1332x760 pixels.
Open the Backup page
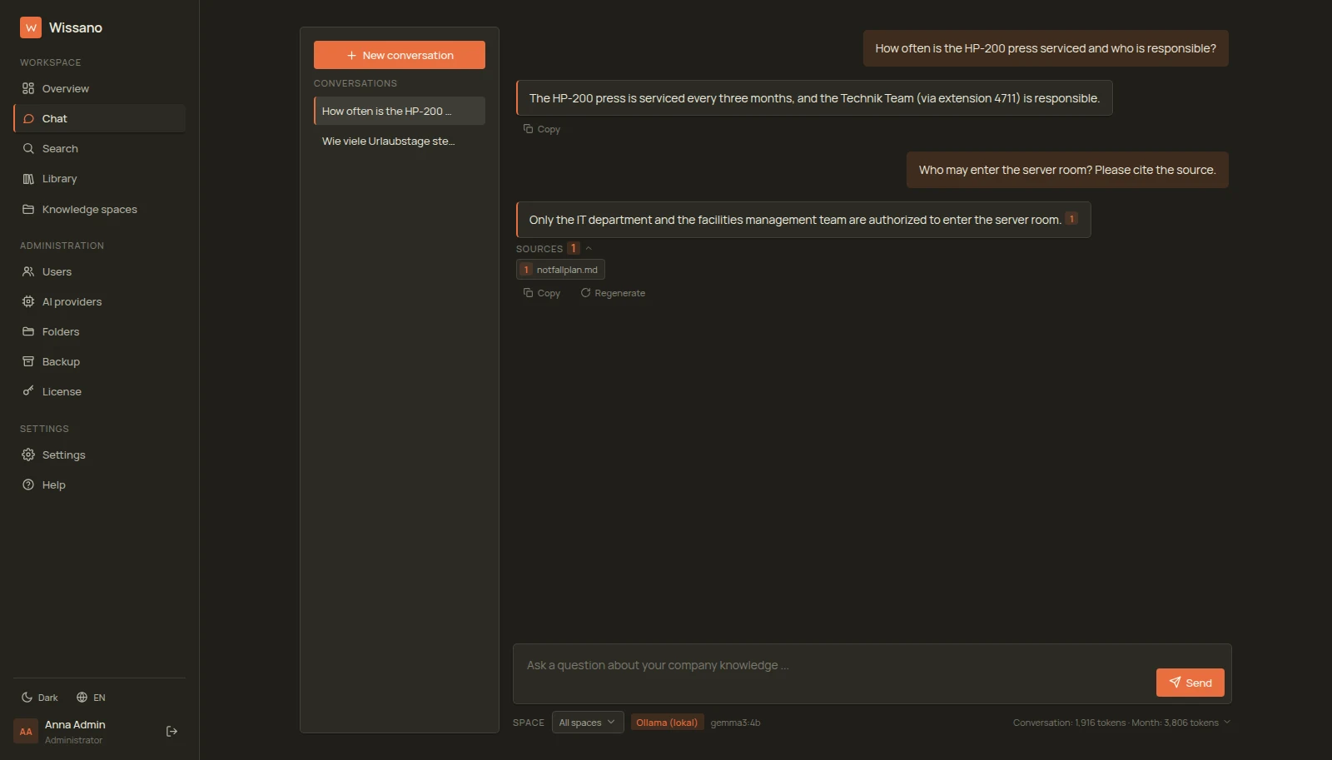tap(99, 361)
